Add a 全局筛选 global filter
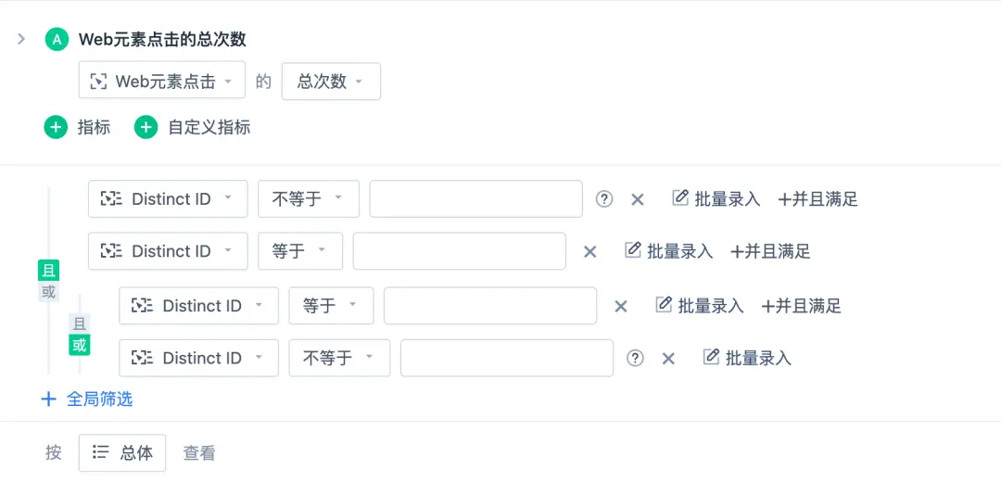1001x482 pixels. (x=87, y=400)
